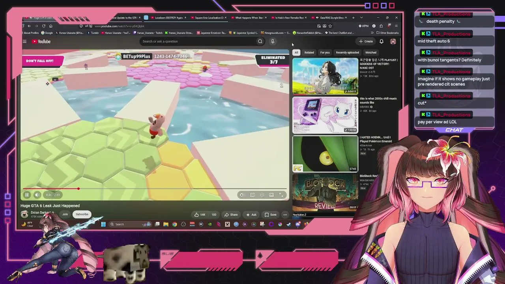Open Dolan Darker channel avatar
Viewport: 505px width, 284px height.
pos(24,214)
